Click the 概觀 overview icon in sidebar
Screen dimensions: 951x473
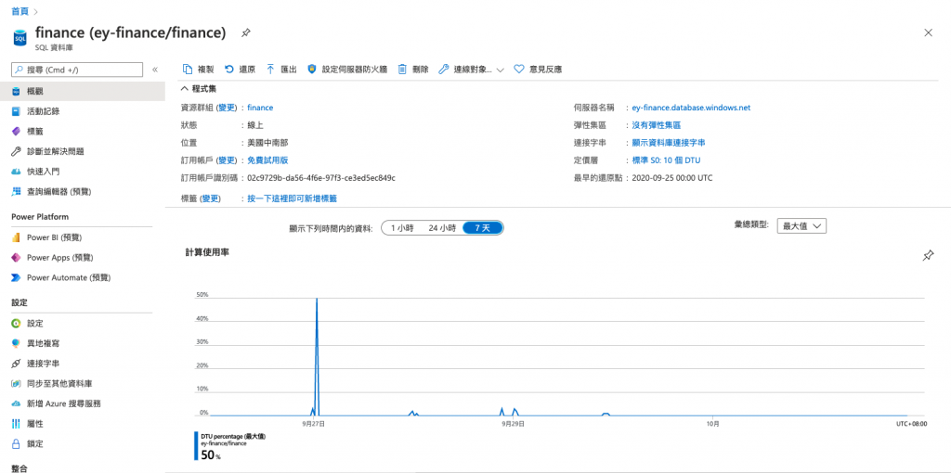16,92
